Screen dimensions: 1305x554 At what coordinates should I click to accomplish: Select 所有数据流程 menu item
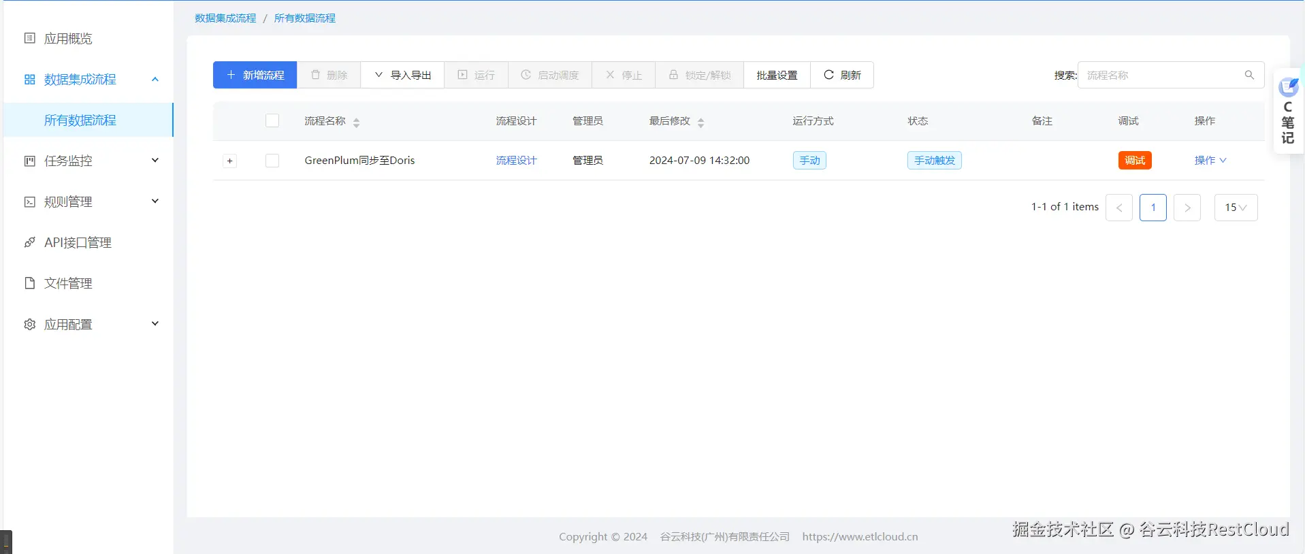pos(88,120)
